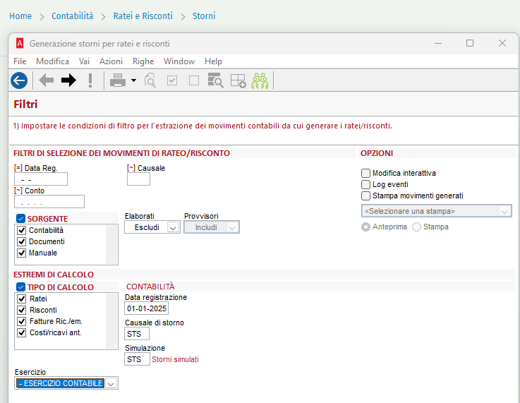
Task: Click the Conto input field
Action: point(49,202)
